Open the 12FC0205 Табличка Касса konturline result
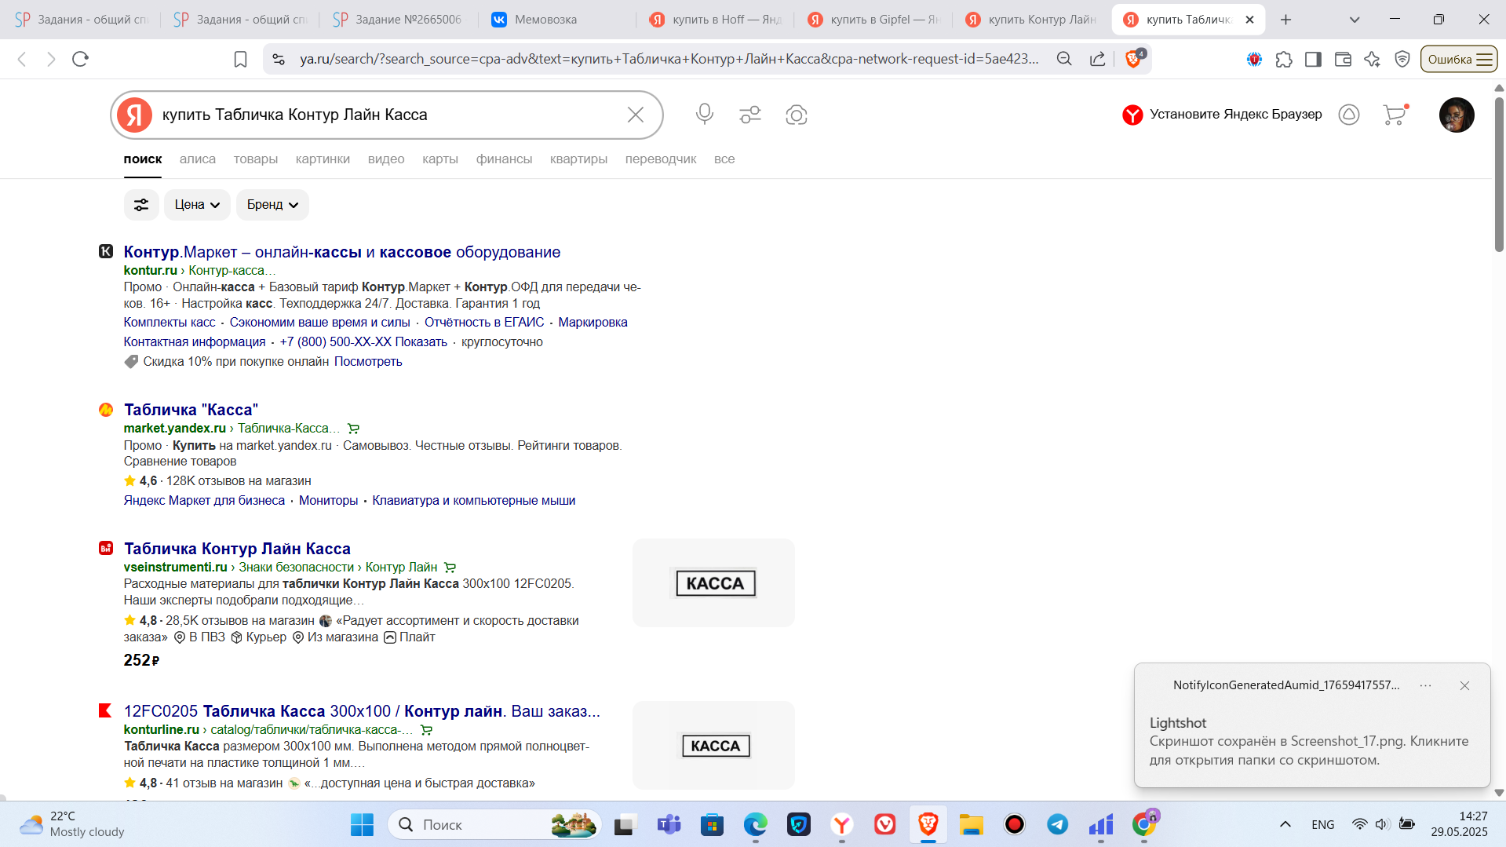1506x847 pixels. [x=362, y=711]
